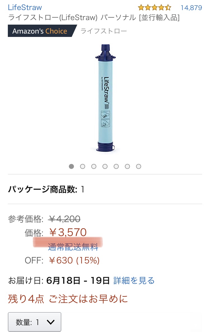Tap the ライフストロー keyword beside badge

pyautogui.click(x=104, y=31)
